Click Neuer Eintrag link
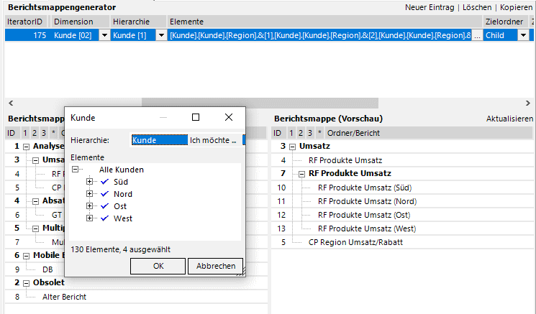 [x=430, y=6]
